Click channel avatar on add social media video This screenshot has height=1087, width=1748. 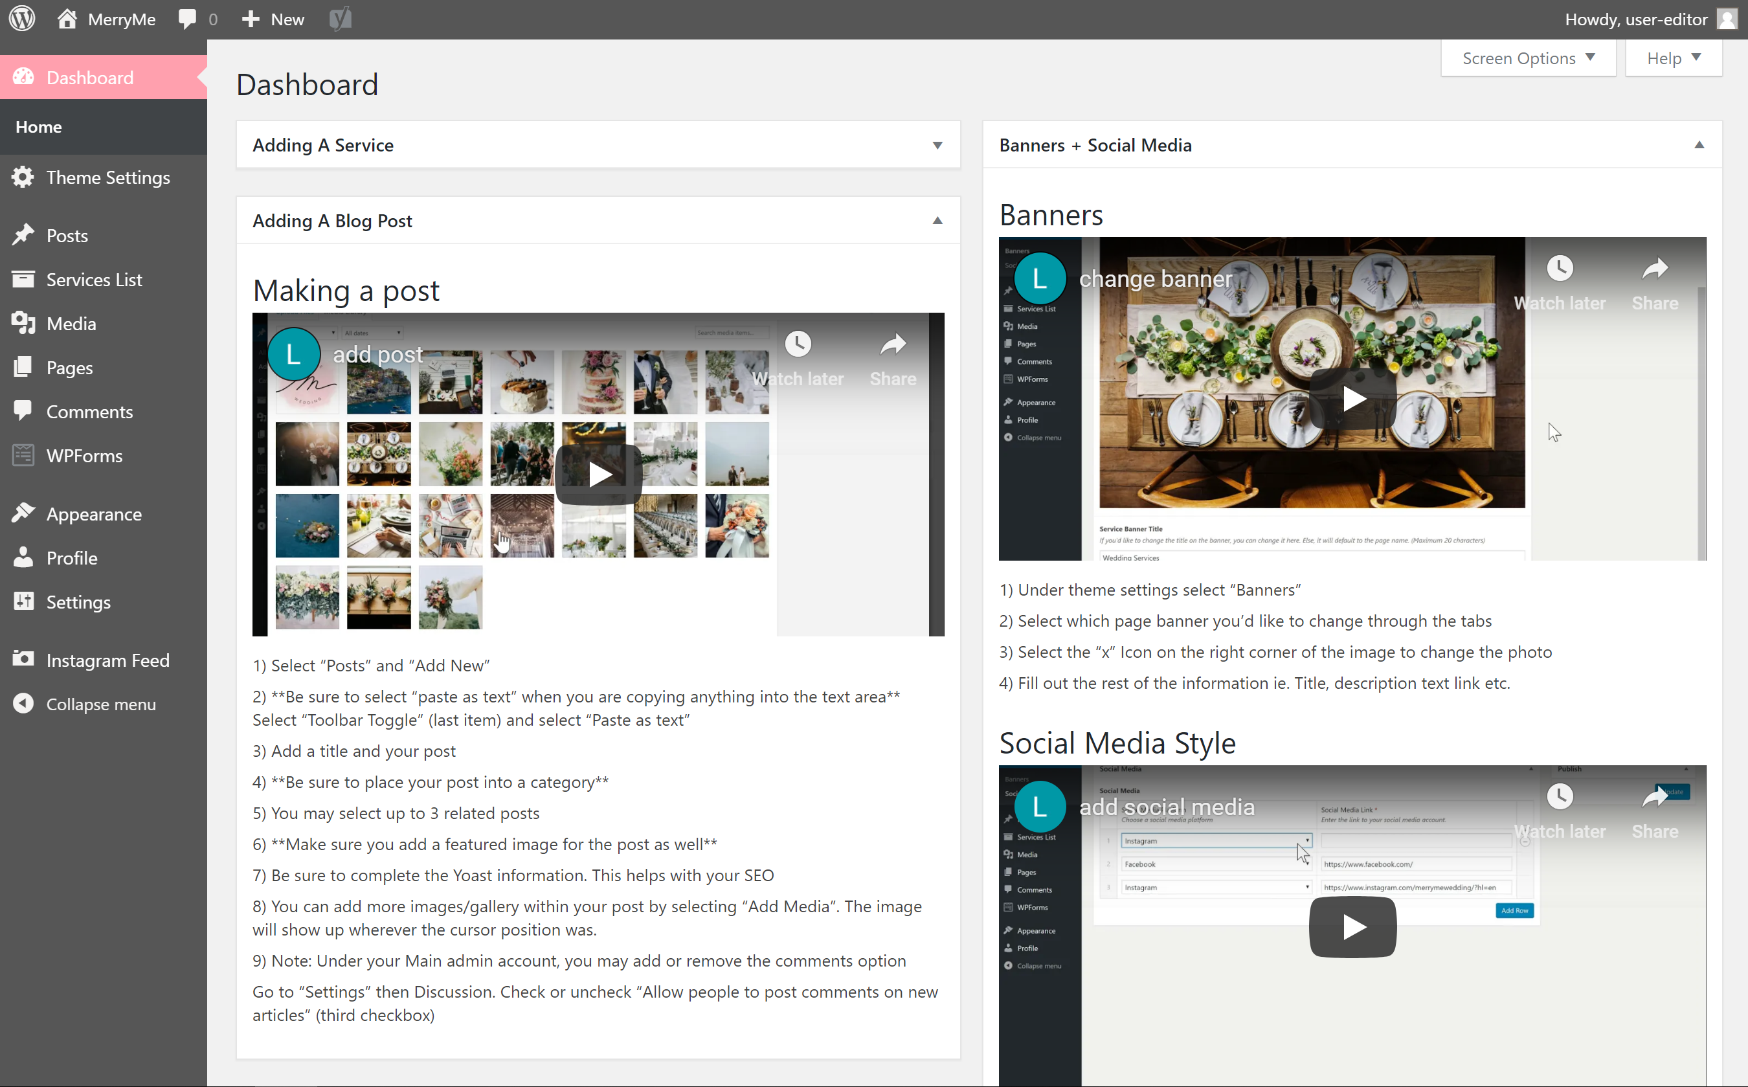[x=1040, y=807]
